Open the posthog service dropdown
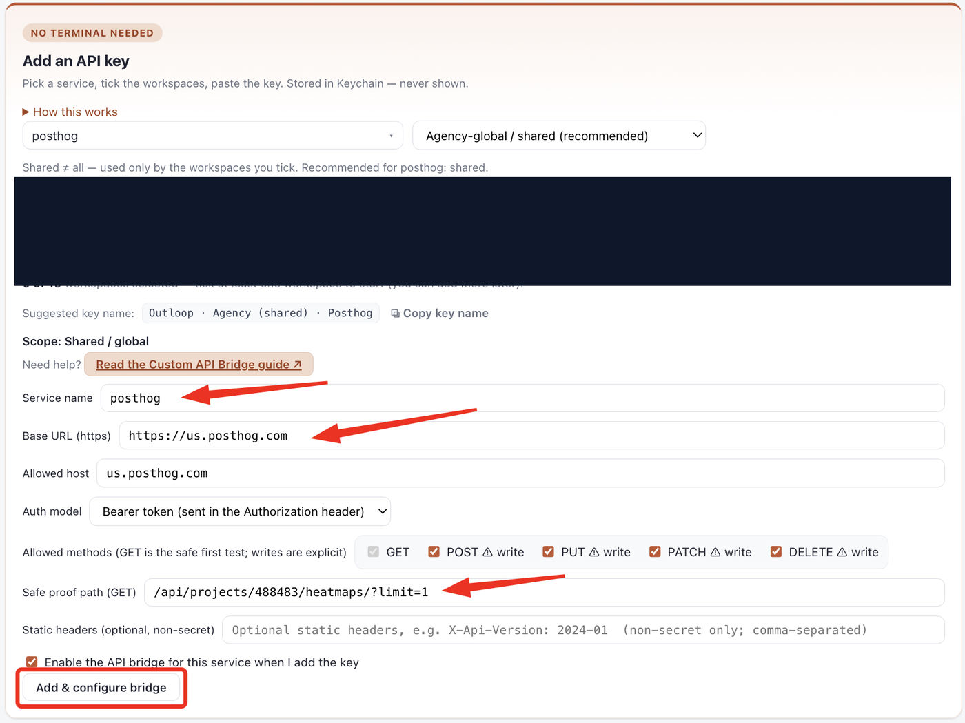 click(x=213, y=136)
